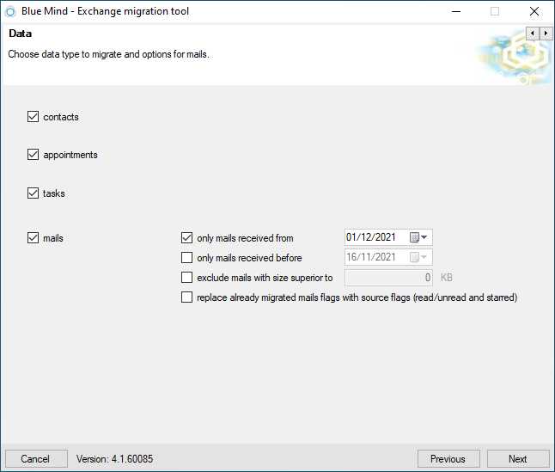Viewport: 555px width, 472px height.
Task: Click the KB unit label
Action: (447, 277)
